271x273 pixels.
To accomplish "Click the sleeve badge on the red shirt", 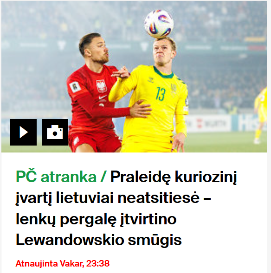I will [75, 87].
